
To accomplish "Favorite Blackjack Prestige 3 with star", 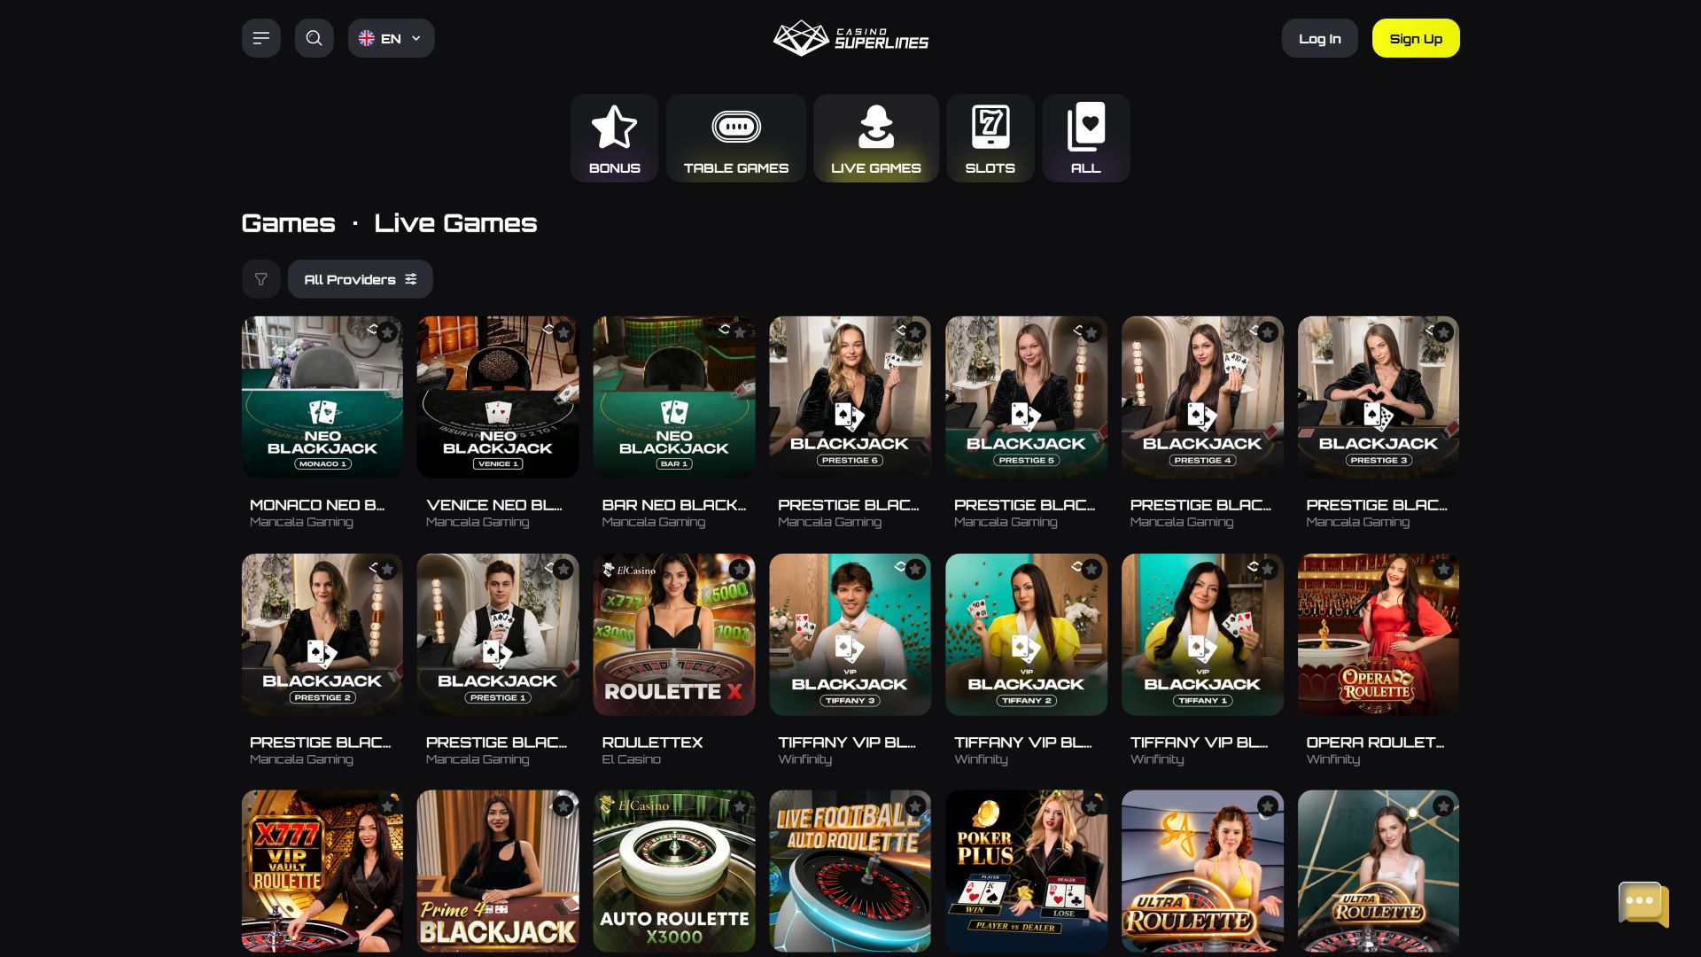I will coord(1444,332).
